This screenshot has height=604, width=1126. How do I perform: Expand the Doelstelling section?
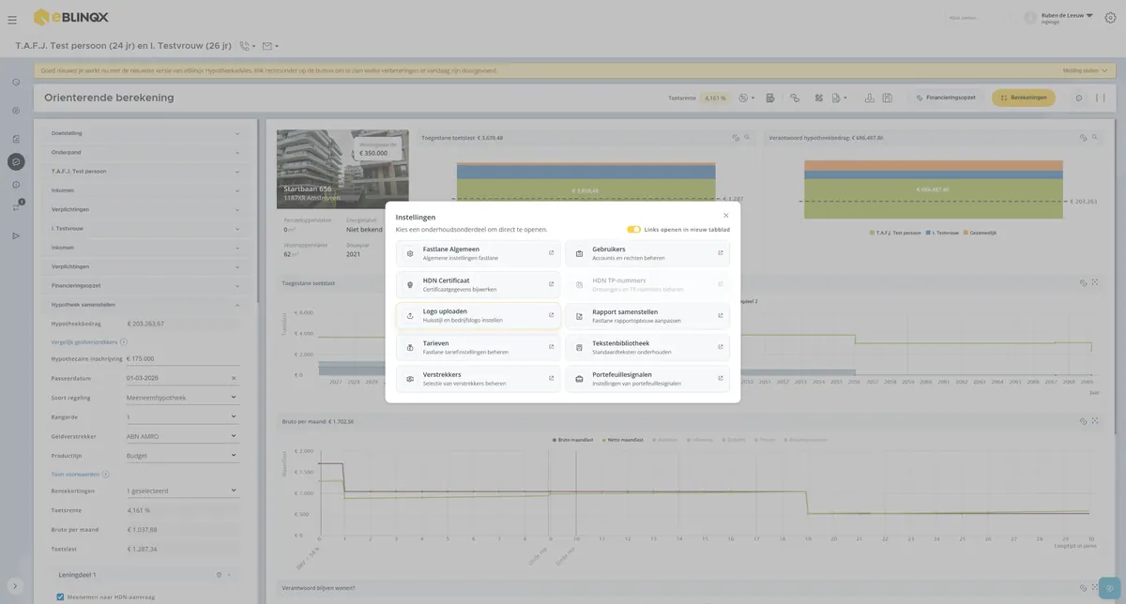[x=145, y=133]
